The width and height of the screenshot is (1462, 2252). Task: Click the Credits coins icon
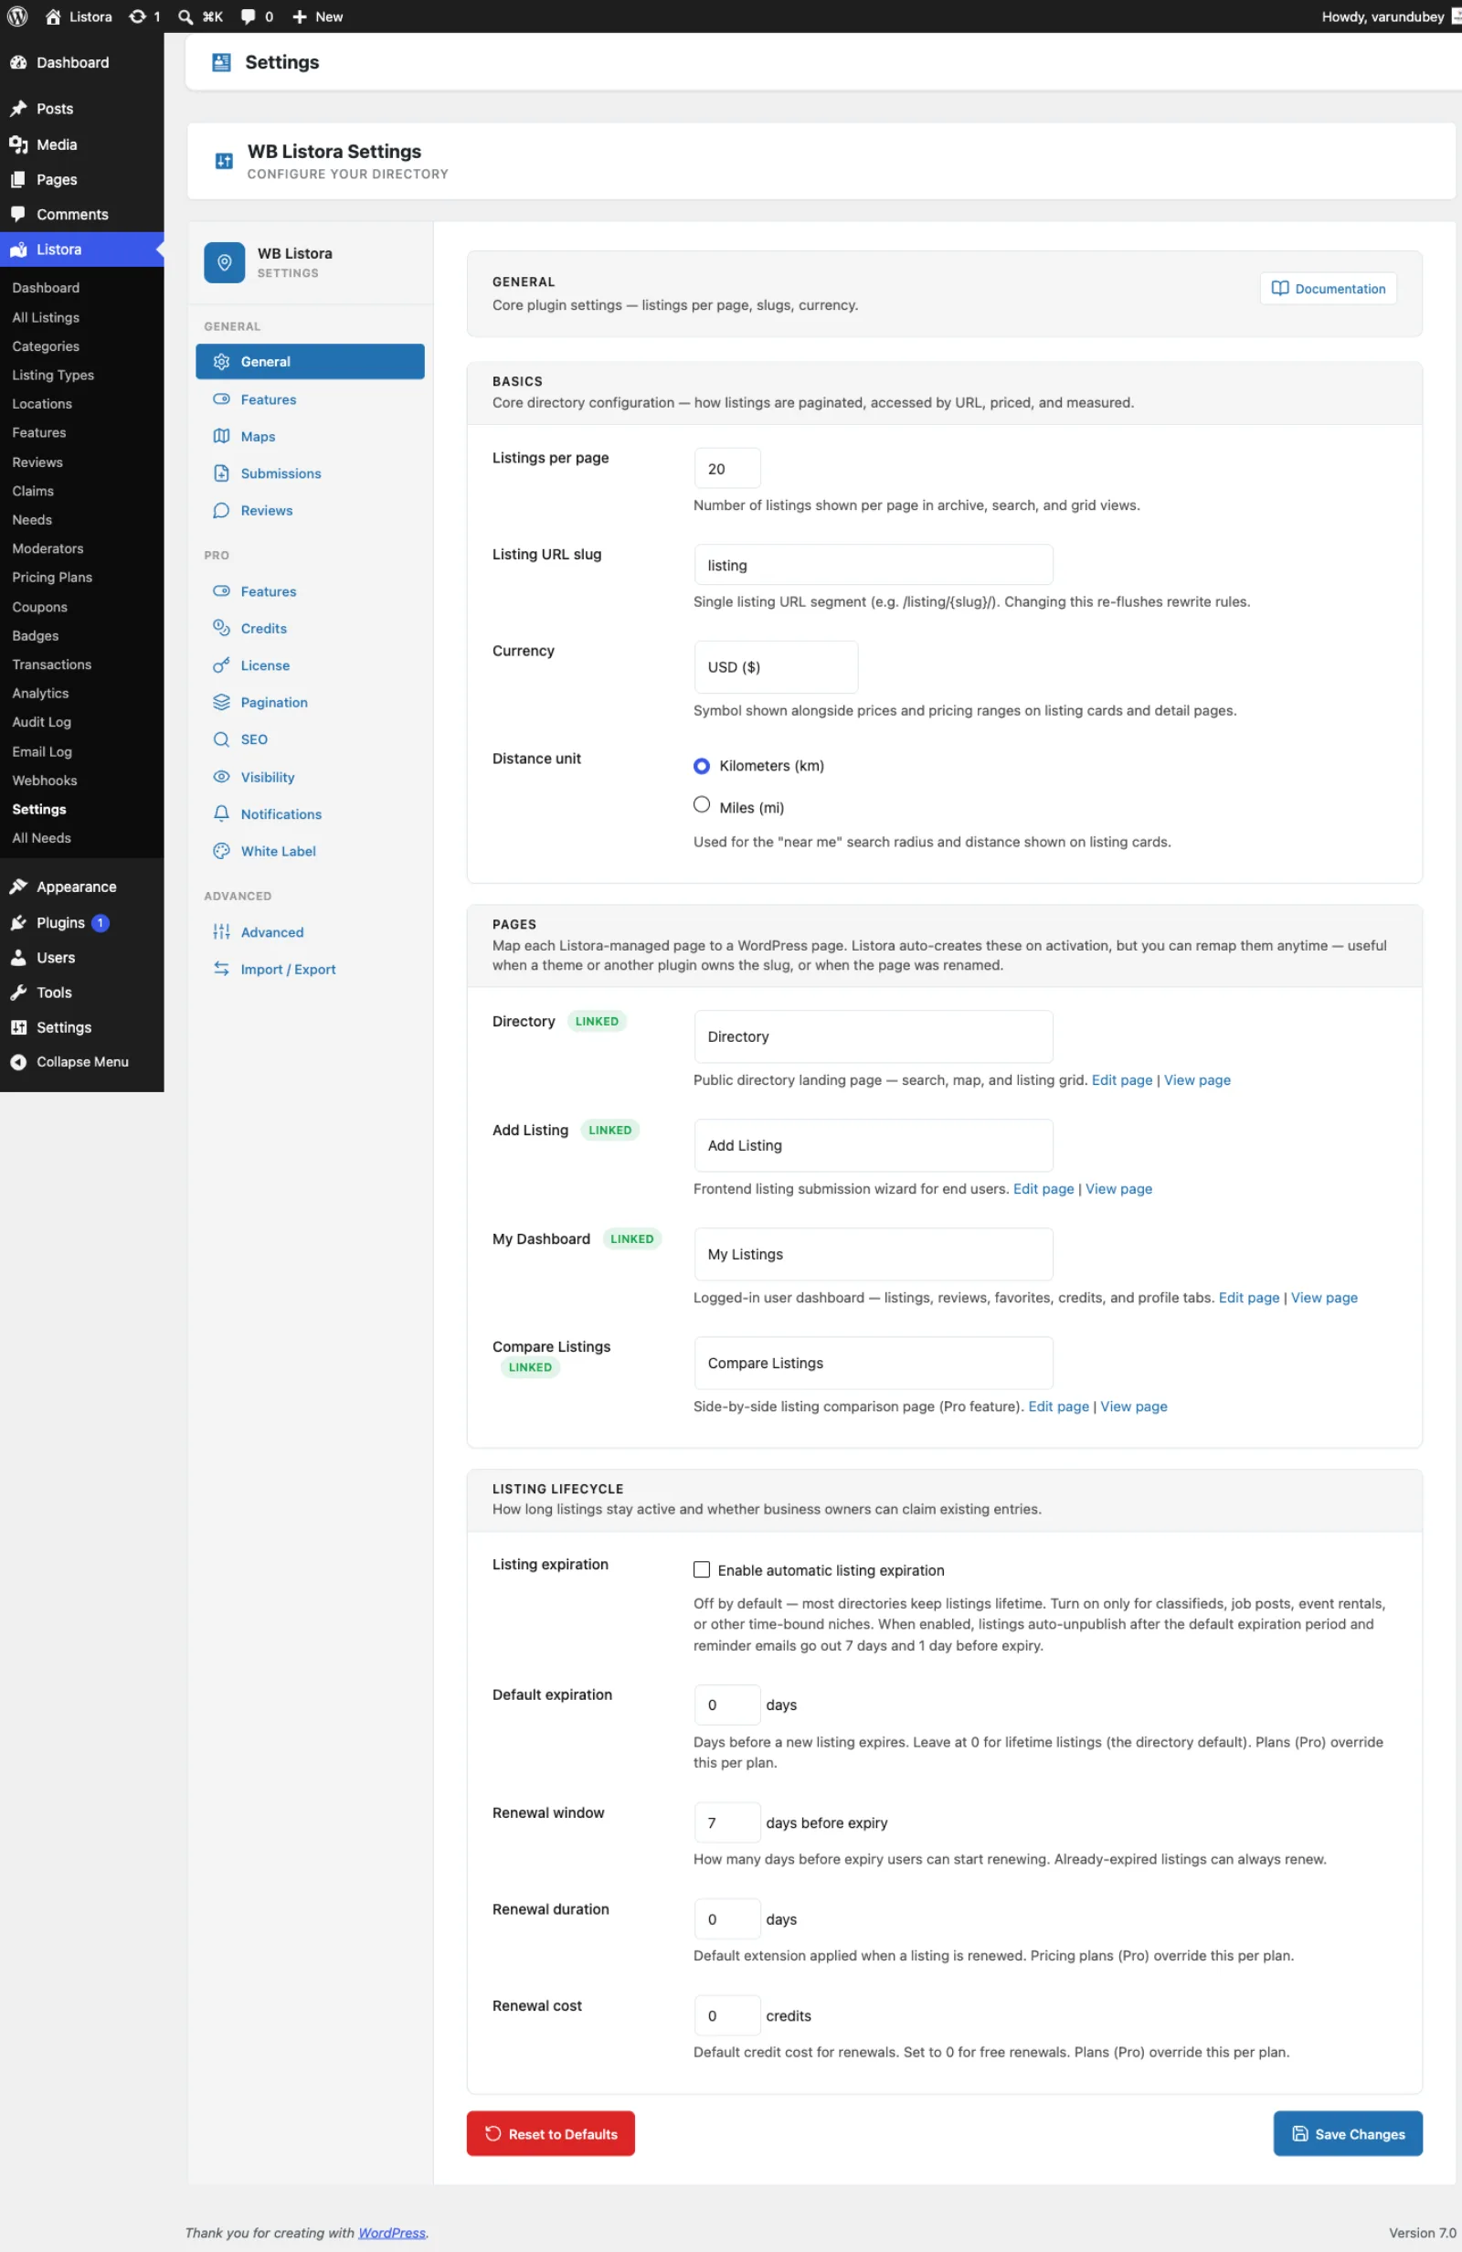point(221,628)
